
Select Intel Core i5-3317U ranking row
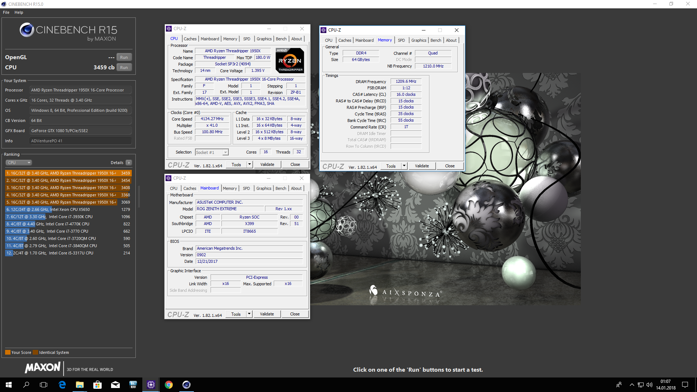[x=68, y=253]
